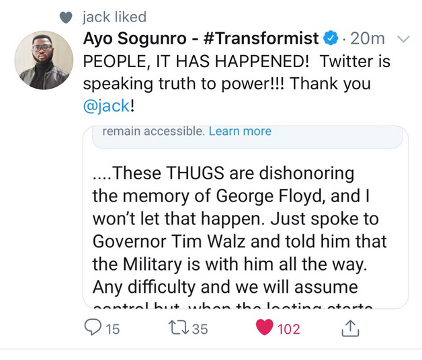This screenshot has height=360, width=422.
Task: Click the like count 102
Action: point(288,329)
